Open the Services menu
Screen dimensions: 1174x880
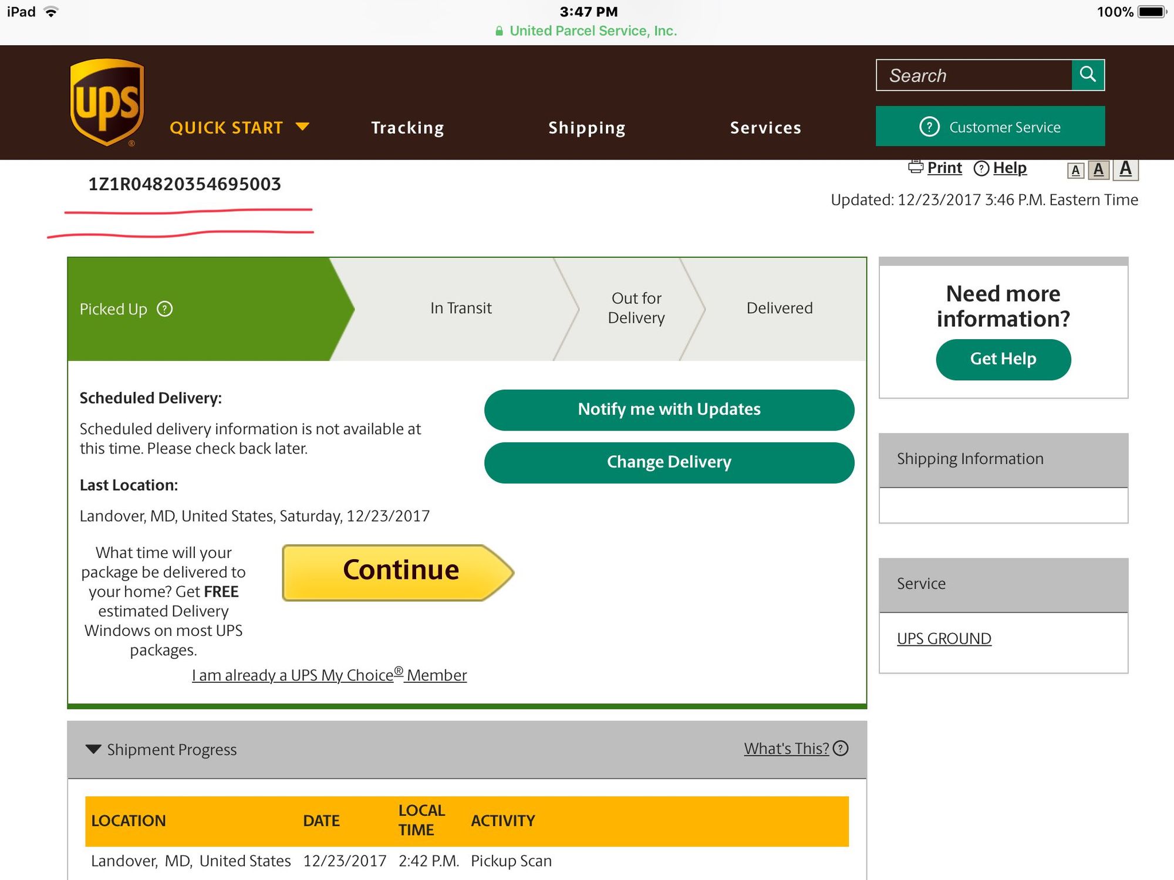765,127
